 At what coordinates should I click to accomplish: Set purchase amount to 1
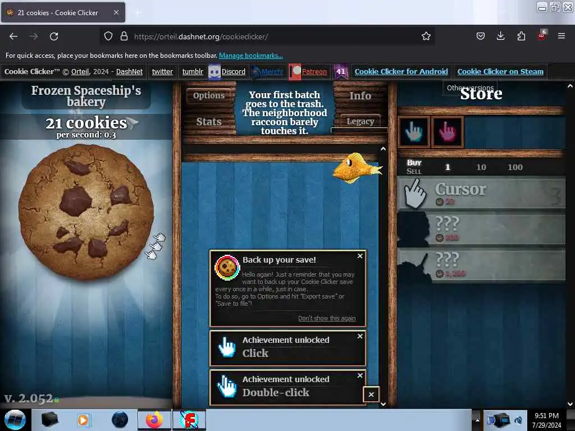pos(448,167)
